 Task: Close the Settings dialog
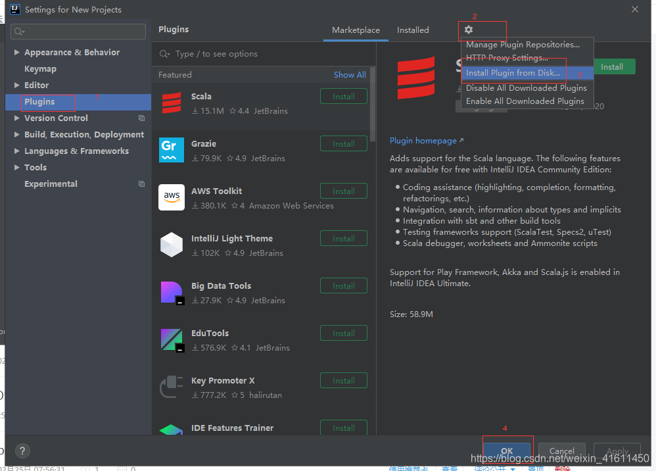(x=635, y=9)
